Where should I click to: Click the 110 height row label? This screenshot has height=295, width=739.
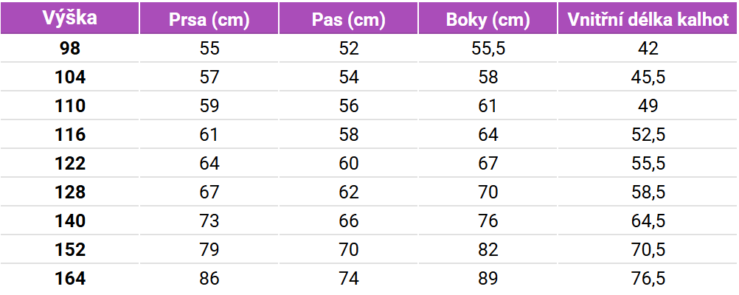[x=70, y=106]
